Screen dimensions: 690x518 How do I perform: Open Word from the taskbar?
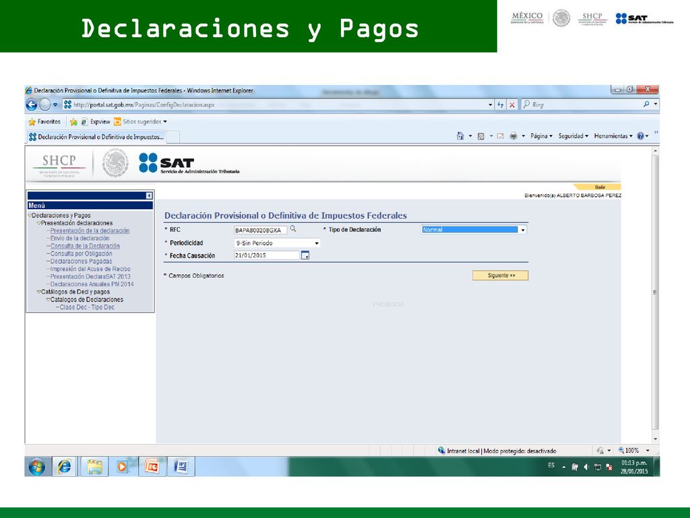click(181, 467)
